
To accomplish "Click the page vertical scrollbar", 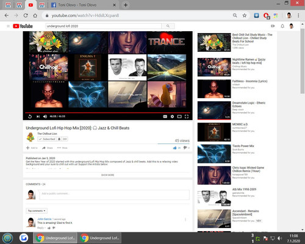I will tap(303, 61).
